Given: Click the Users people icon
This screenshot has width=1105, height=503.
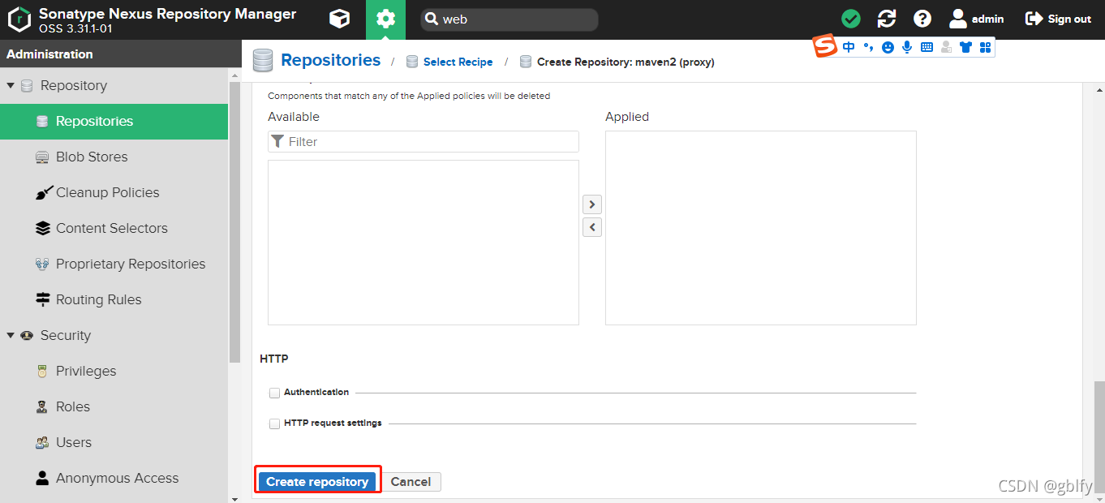Looking at the screenshot, I should pos(43,442).
